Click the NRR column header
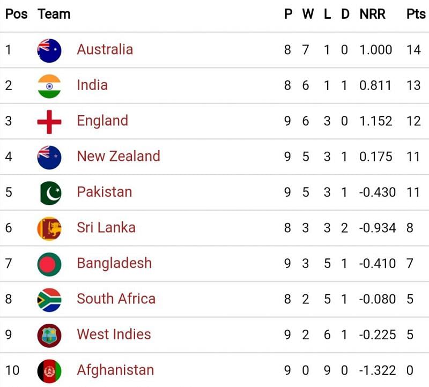This screenshot has width=429, height=387. pyautogui.click(x=372, y=14)
